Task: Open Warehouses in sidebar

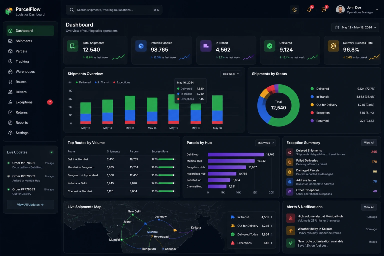Action: 30,71
